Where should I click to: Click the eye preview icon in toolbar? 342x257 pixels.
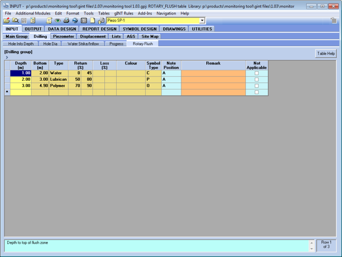tap(57, 21)
